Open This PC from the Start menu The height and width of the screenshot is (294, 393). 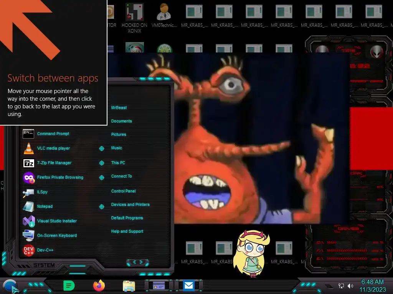pyautogui.click(x=118, y=163)
